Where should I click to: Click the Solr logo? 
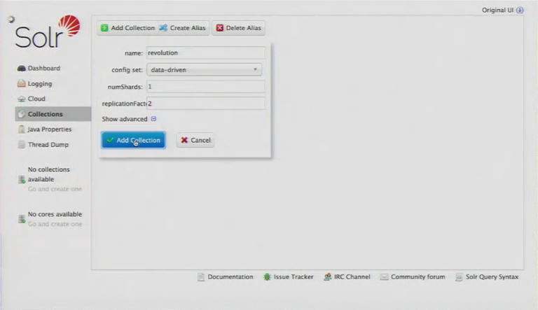[46, 33]
